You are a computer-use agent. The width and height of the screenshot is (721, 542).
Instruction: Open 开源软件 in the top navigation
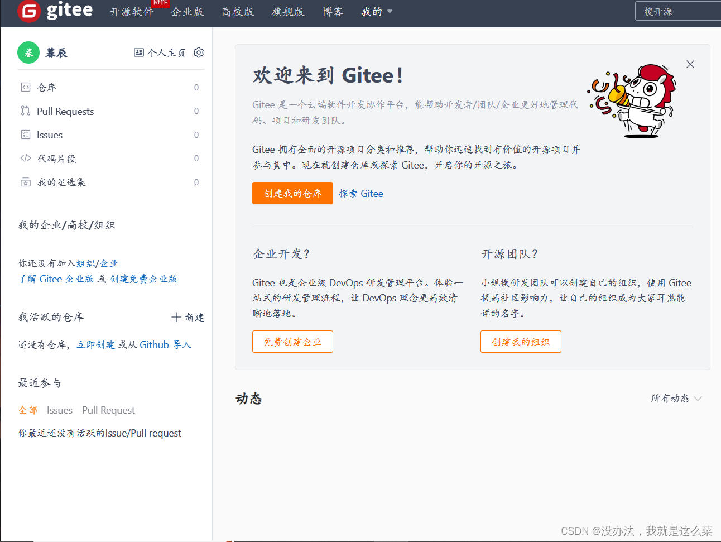132,12
